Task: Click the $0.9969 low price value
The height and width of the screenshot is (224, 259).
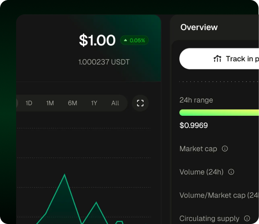Action: tap(194, 125)
